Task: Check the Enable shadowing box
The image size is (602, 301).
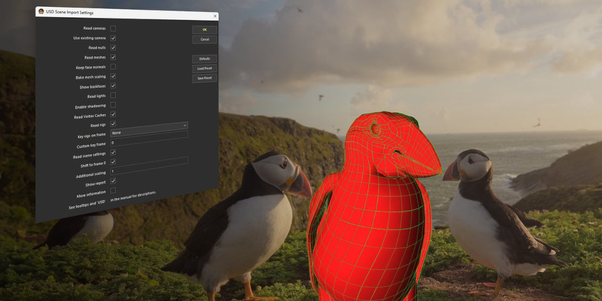Action: (x=113, y=105)
